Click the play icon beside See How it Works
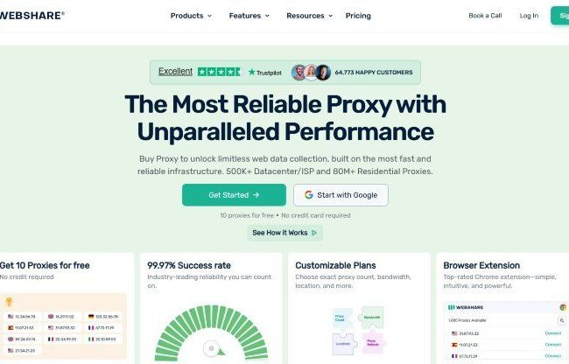Image resolution: width=569 pixels, height=364 pixels. (x=314, y=233)
